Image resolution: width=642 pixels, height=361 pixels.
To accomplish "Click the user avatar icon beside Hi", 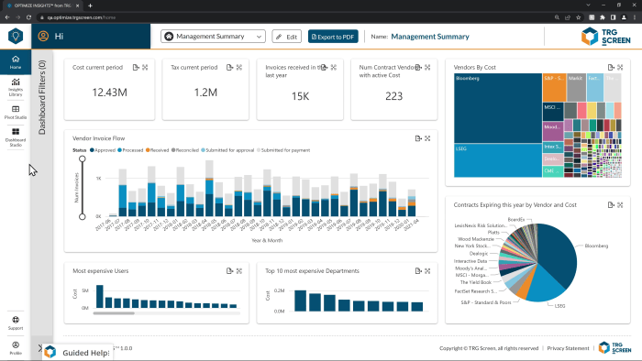I will [43, 36].
